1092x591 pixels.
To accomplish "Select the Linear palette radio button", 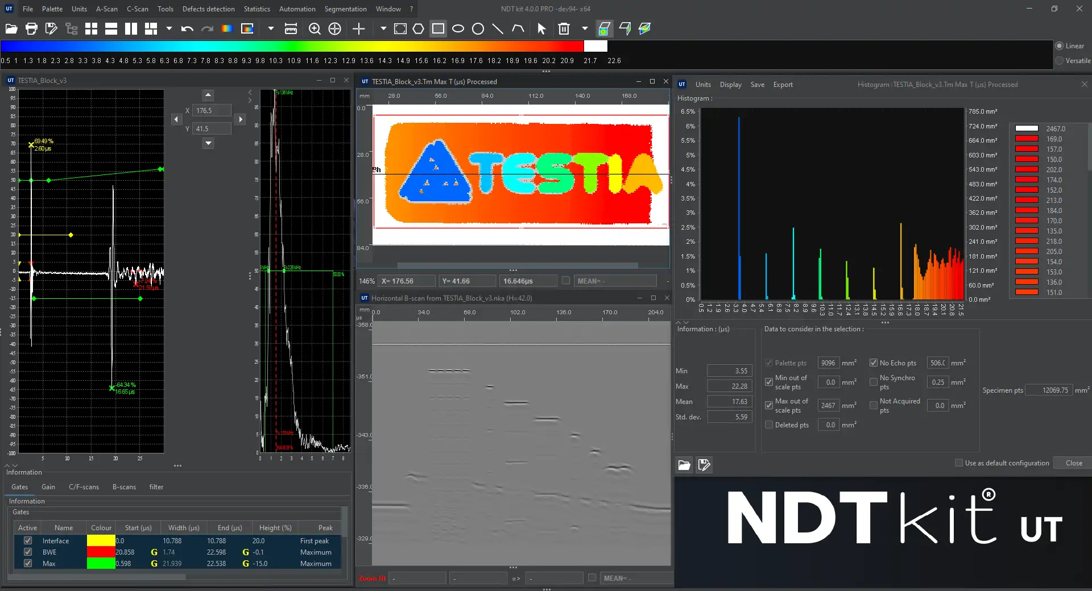I will coord(1059,46).
